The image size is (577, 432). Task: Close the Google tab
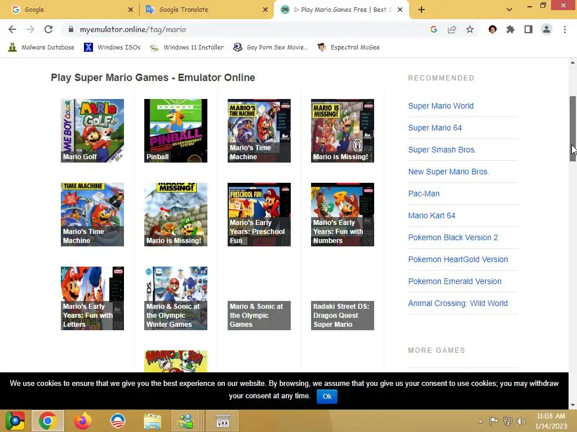(x=131, y=10)
